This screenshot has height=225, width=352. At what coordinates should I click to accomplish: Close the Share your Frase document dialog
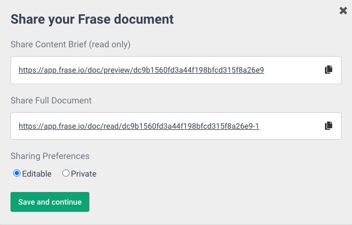point(343,10)
